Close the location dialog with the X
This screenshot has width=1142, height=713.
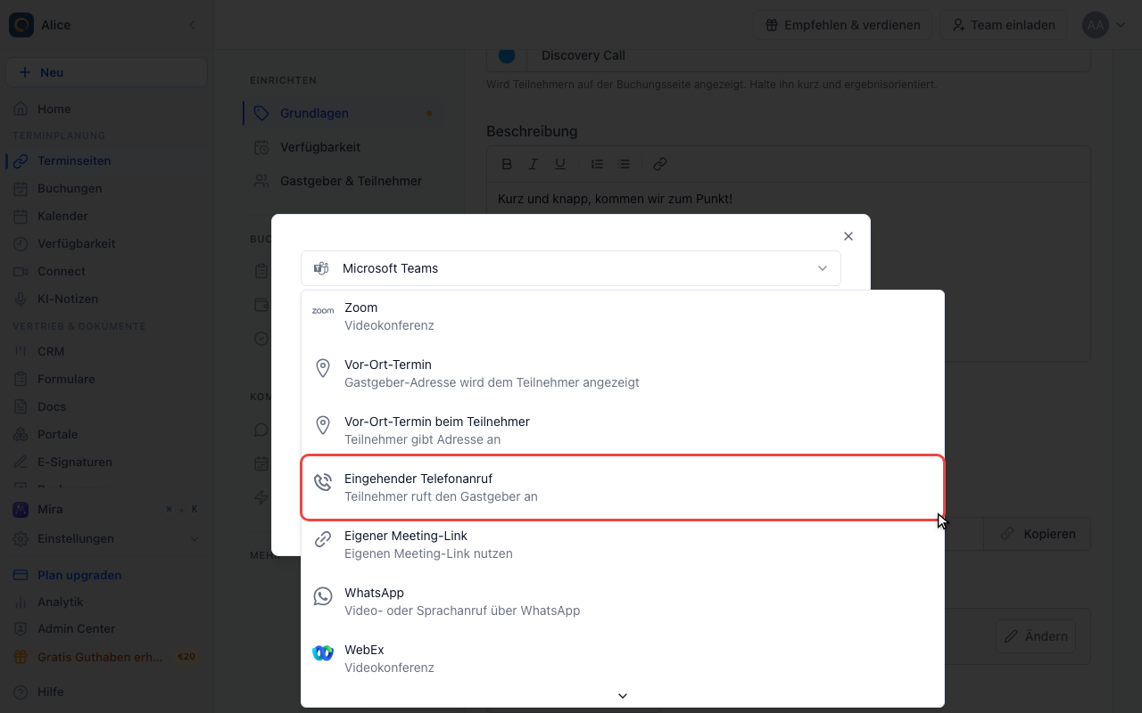tap(848, 236)
